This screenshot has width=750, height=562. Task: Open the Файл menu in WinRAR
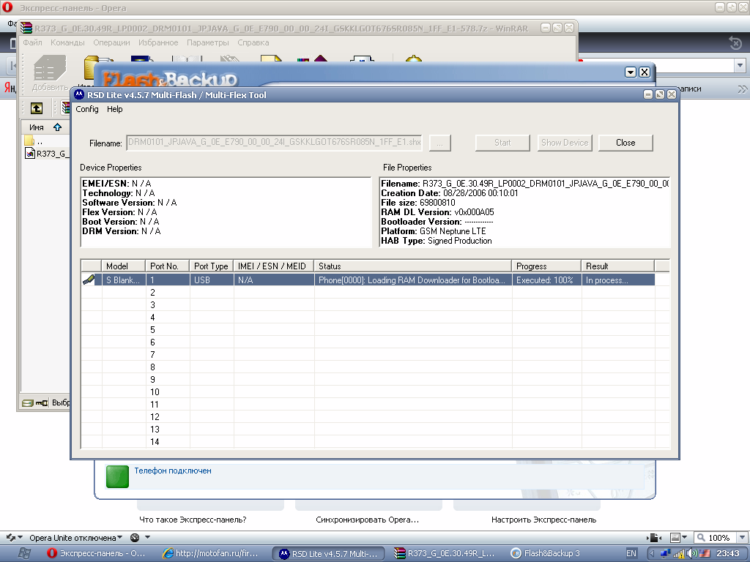32,42
